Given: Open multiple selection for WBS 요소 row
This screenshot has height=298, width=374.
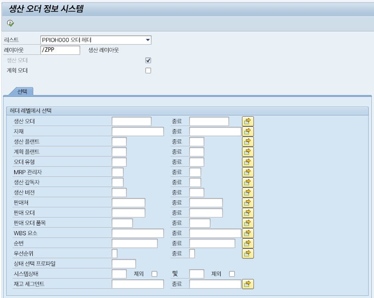Looking at the screenshot, I should (x=248, y=233).
